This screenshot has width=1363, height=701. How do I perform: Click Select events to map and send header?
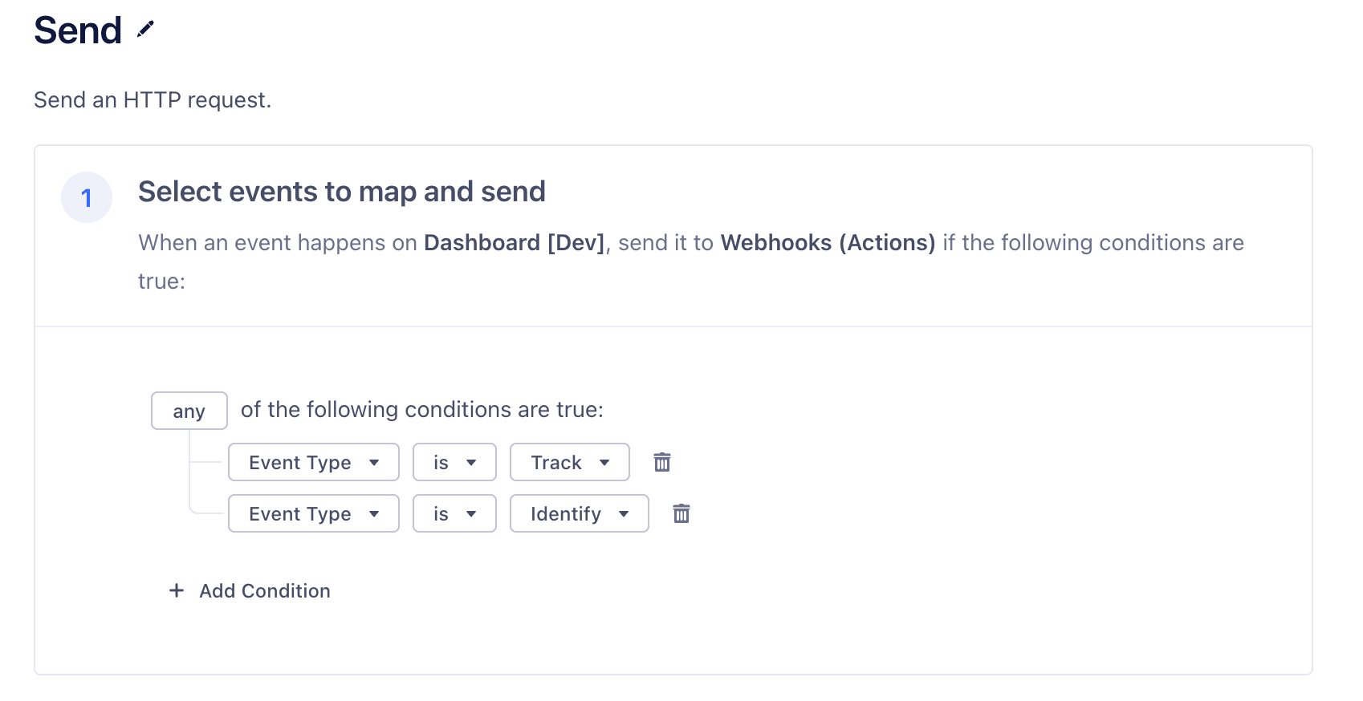point(342,192)
